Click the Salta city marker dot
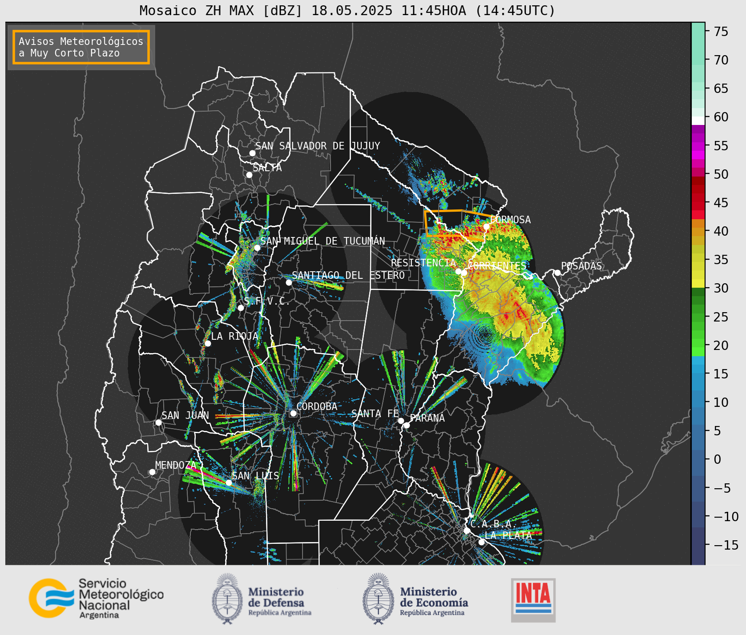746x635 pixels. pos(250,175)
